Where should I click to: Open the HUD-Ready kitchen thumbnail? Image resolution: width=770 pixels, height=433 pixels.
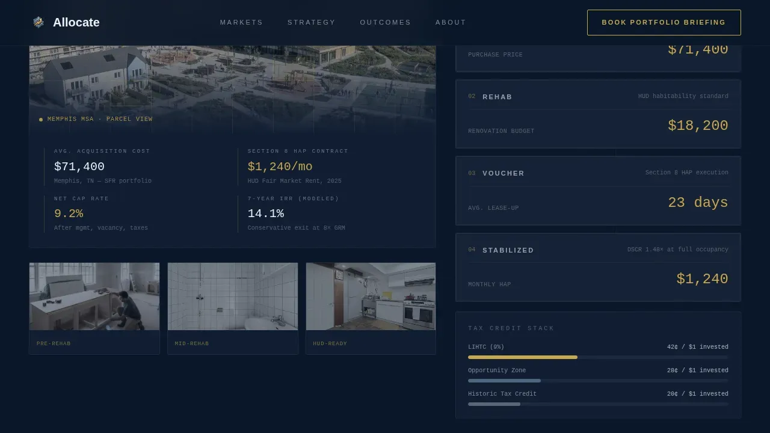coord(371,296)
